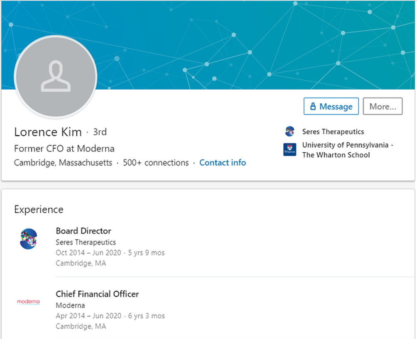The width and height of the screenshot is (417, 339).
Task: Click Moderna company name under Chief Financial Officer
Action: (x=70, y=305)
